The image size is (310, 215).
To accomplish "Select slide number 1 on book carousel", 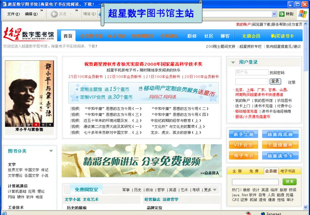I will tap(22, 125).
